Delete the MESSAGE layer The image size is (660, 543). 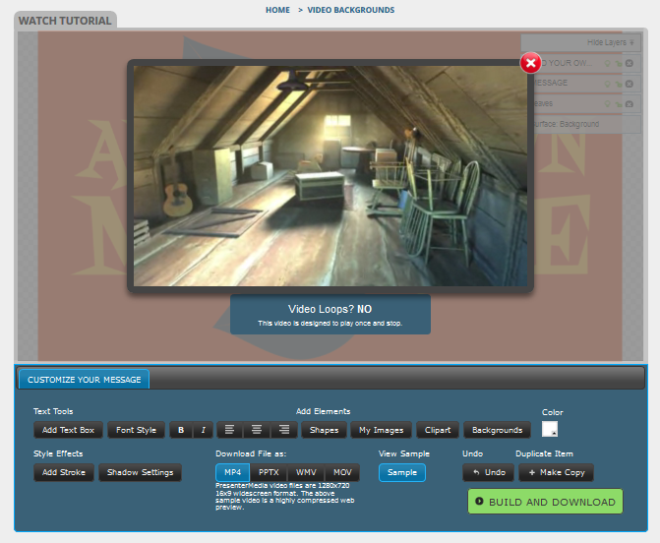tap(629, 84)
